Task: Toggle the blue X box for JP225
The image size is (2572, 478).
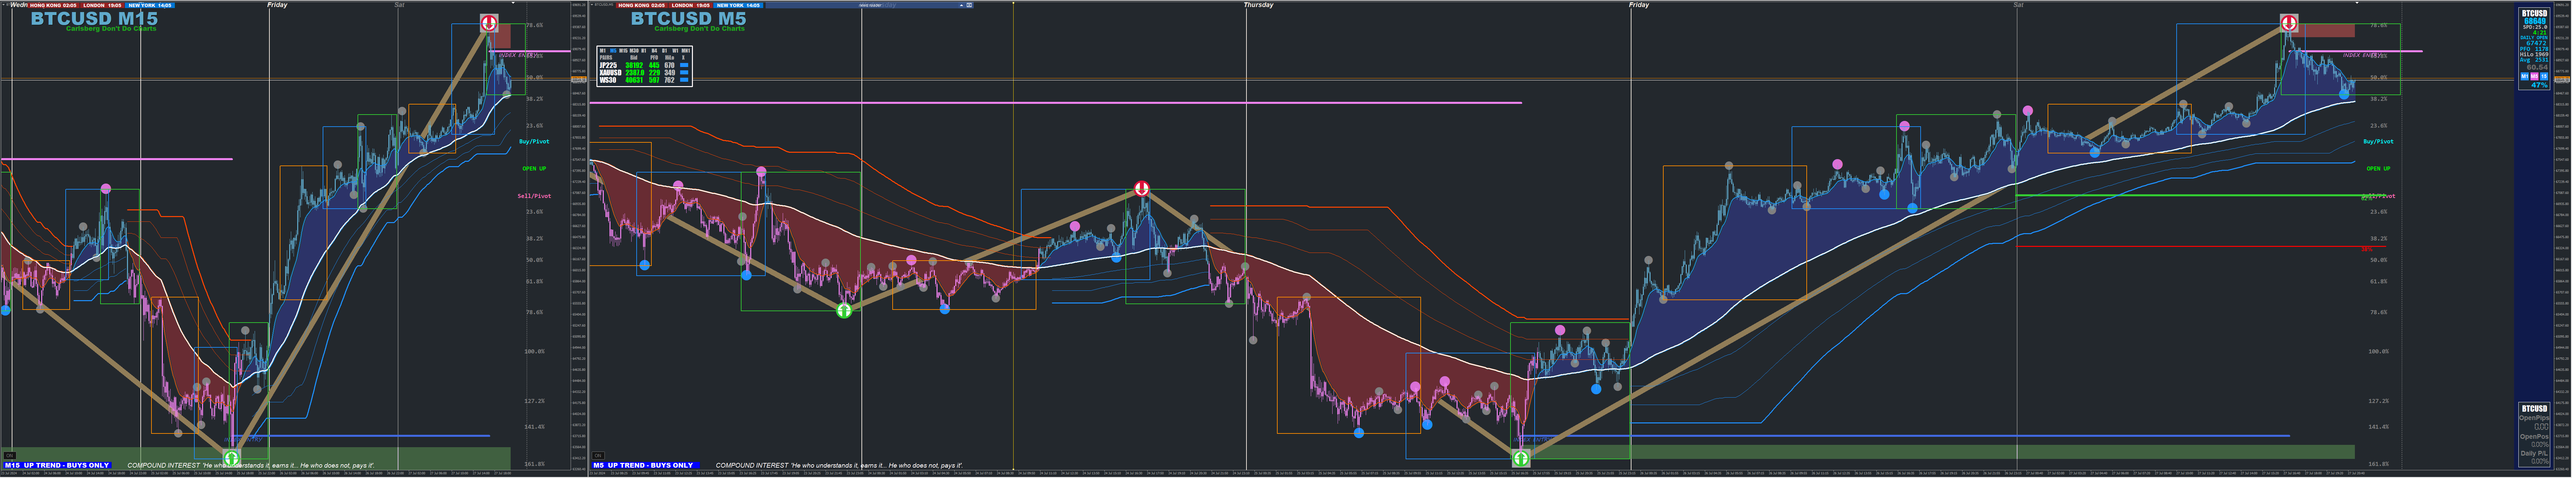Action: (x=684, y=65)
